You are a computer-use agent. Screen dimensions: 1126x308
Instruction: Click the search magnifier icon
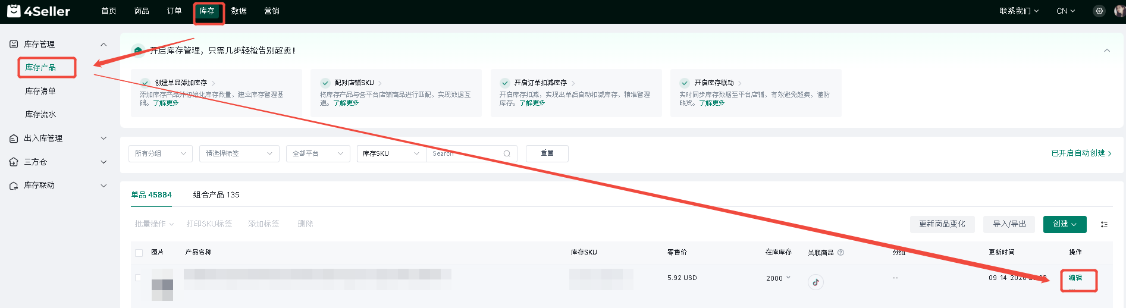click(507, 153)
